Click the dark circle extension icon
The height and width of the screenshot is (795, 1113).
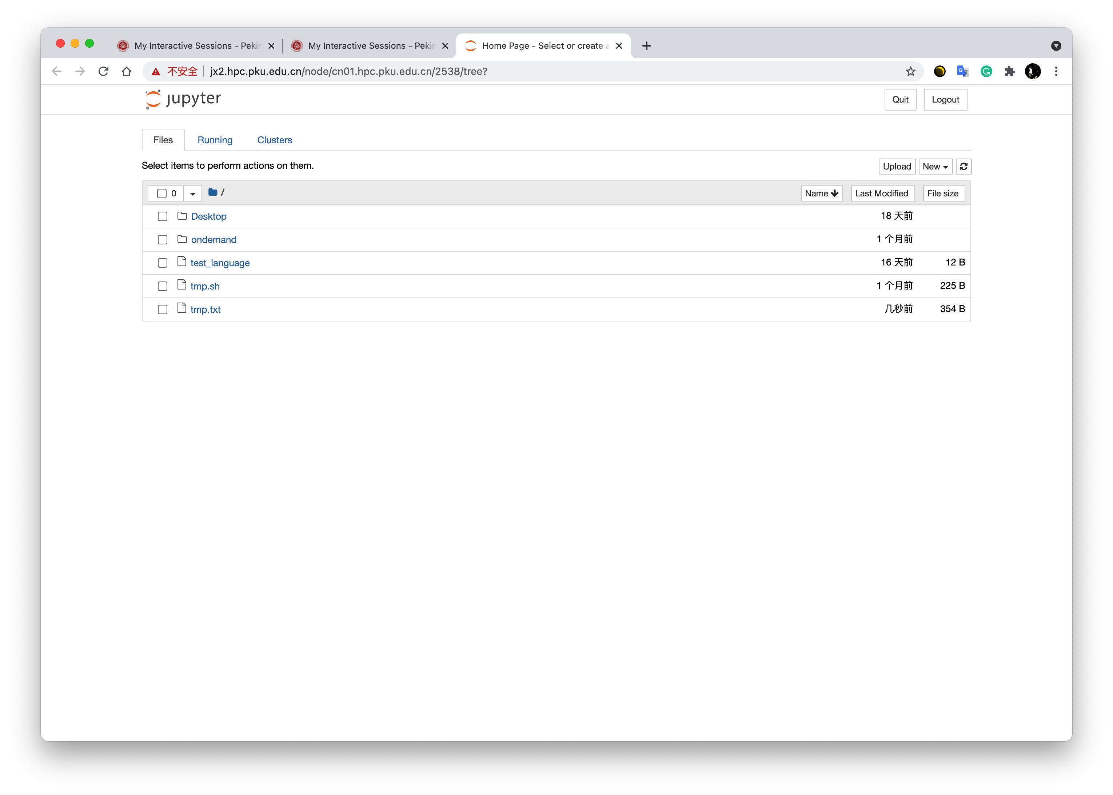point(939,72)
